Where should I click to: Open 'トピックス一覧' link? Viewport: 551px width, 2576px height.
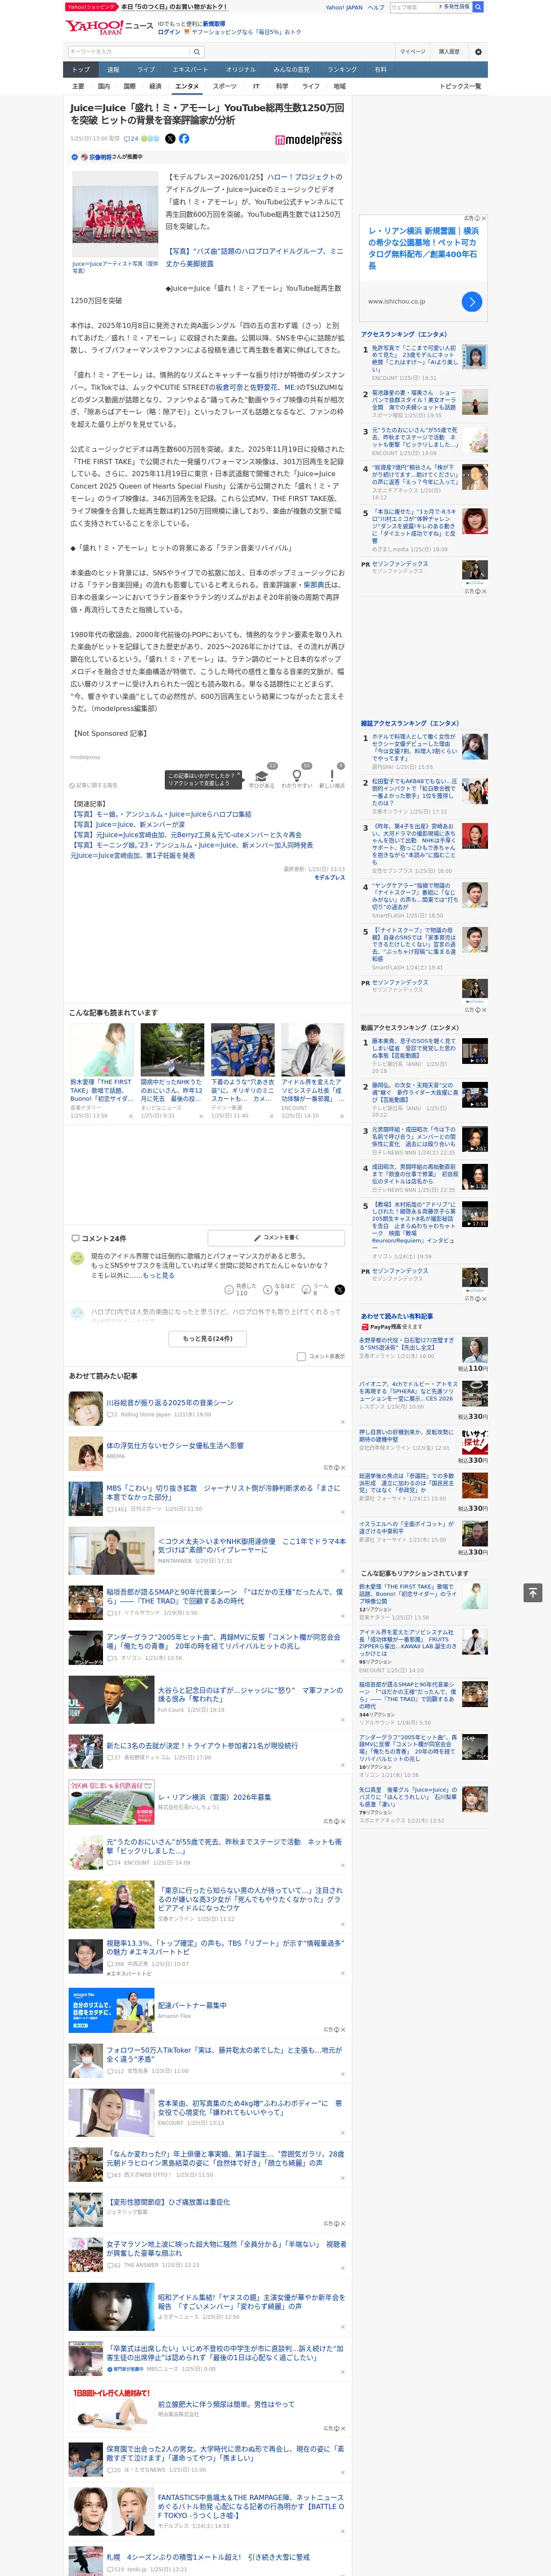click(x=460, y=86)
